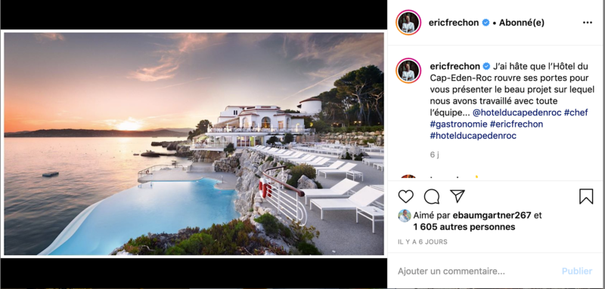605x289 pixels.
Task: Open the #gastronomie hashtag
Action: click(x=458, y=125)
